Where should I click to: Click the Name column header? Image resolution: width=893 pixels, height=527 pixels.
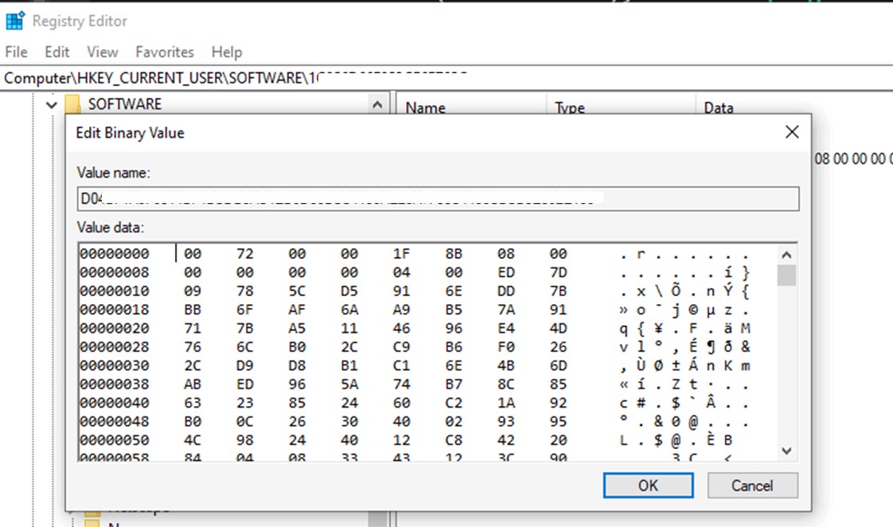(x=426, y=107)
